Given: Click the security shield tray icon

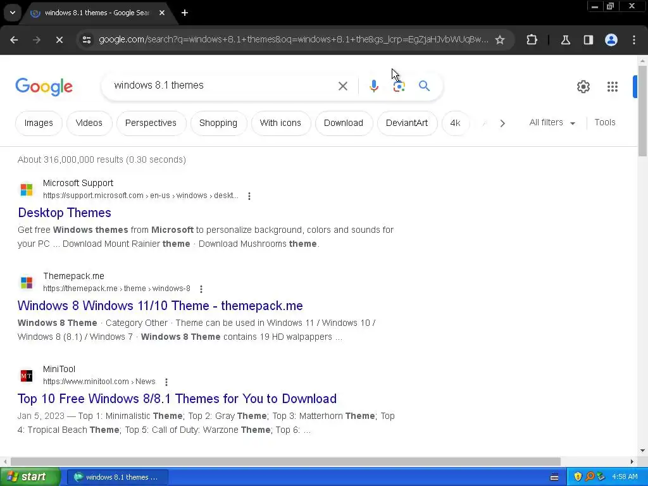Looking at the screenshot, I should pos(578,477).
